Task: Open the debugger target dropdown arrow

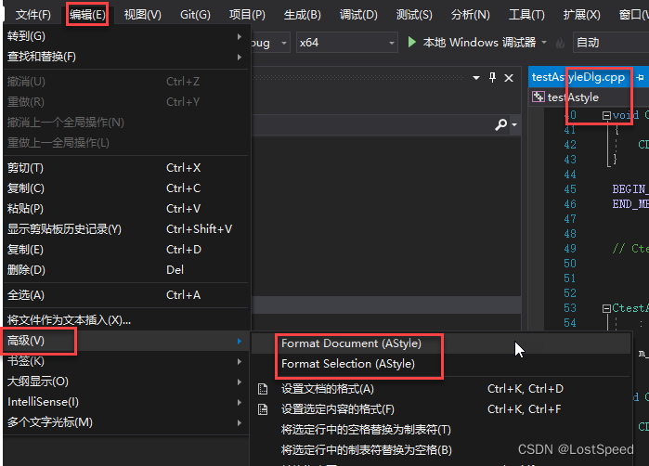Action: coord(544,42)
